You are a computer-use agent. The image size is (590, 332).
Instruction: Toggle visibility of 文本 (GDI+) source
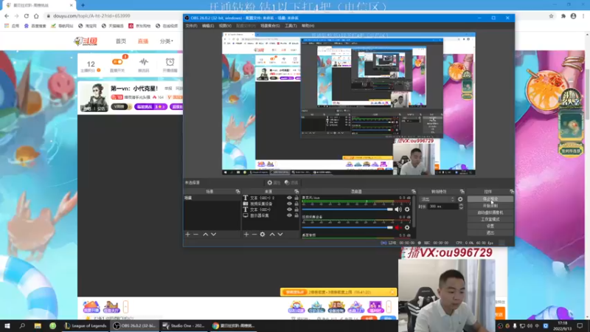pos(289,210)
